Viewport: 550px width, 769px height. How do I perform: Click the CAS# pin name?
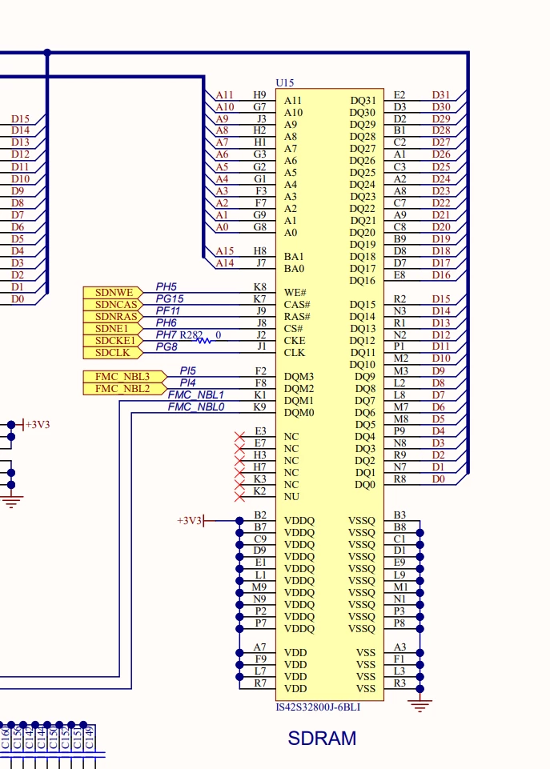click(x=297, y=305)
